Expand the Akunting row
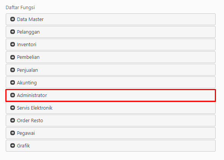Image resolution: width=224 pixels, height=160 pixels. 111,82
